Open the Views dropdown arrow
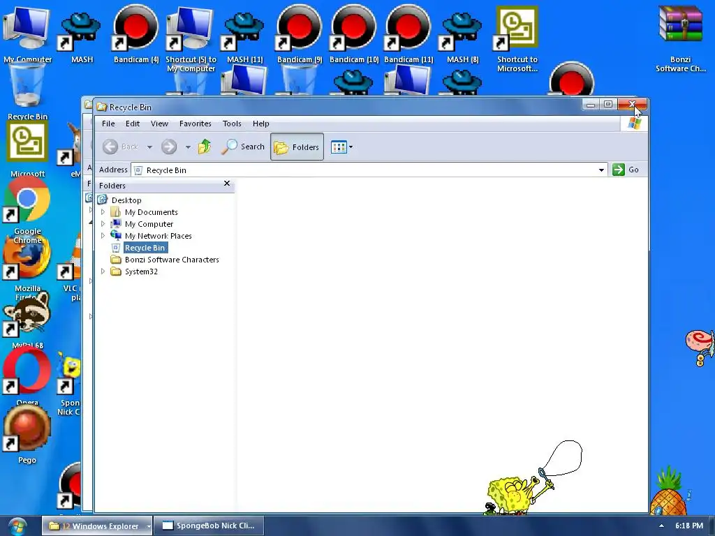The height and width of the screenshot is (536, 715). [351, 147]
